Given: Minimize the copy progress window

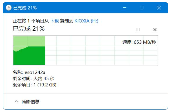Looking at the screenshot, I should [124, 8].
